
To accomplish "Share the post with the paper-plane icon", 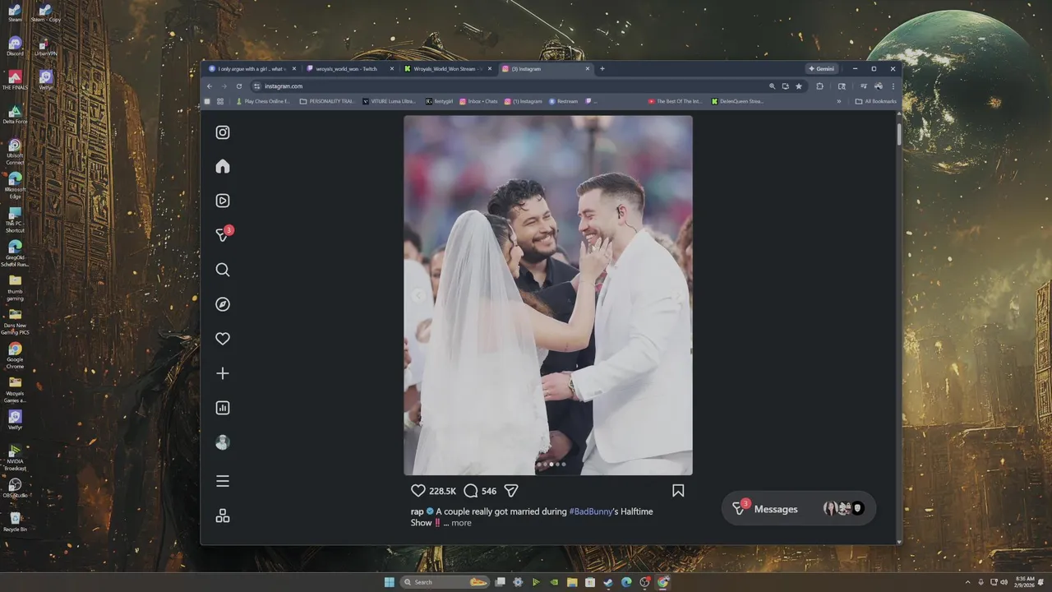I will 511,491.
